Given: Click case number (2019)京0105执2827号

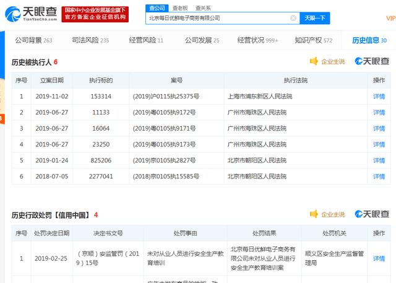Looking at the screenshot, I should [164, 160].
